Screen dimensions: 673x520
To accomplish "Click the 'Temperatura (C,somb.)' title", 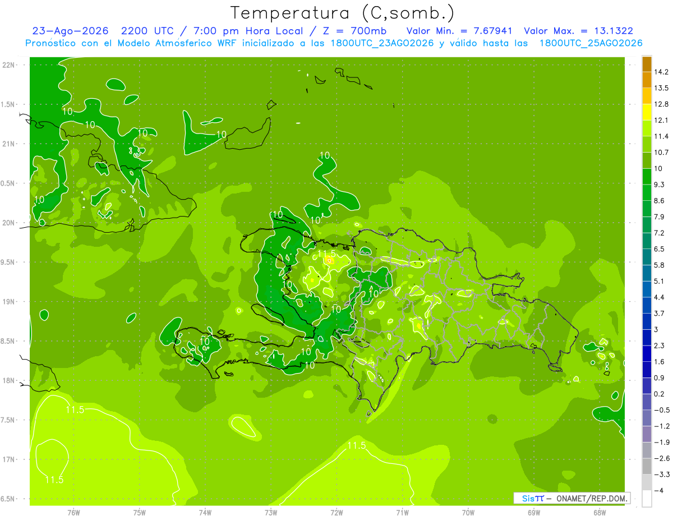I will click(343, 12).
